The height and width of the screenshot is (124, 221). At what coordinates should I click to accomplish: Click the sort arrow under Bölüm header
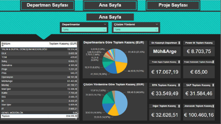click(x=3, y=46)
